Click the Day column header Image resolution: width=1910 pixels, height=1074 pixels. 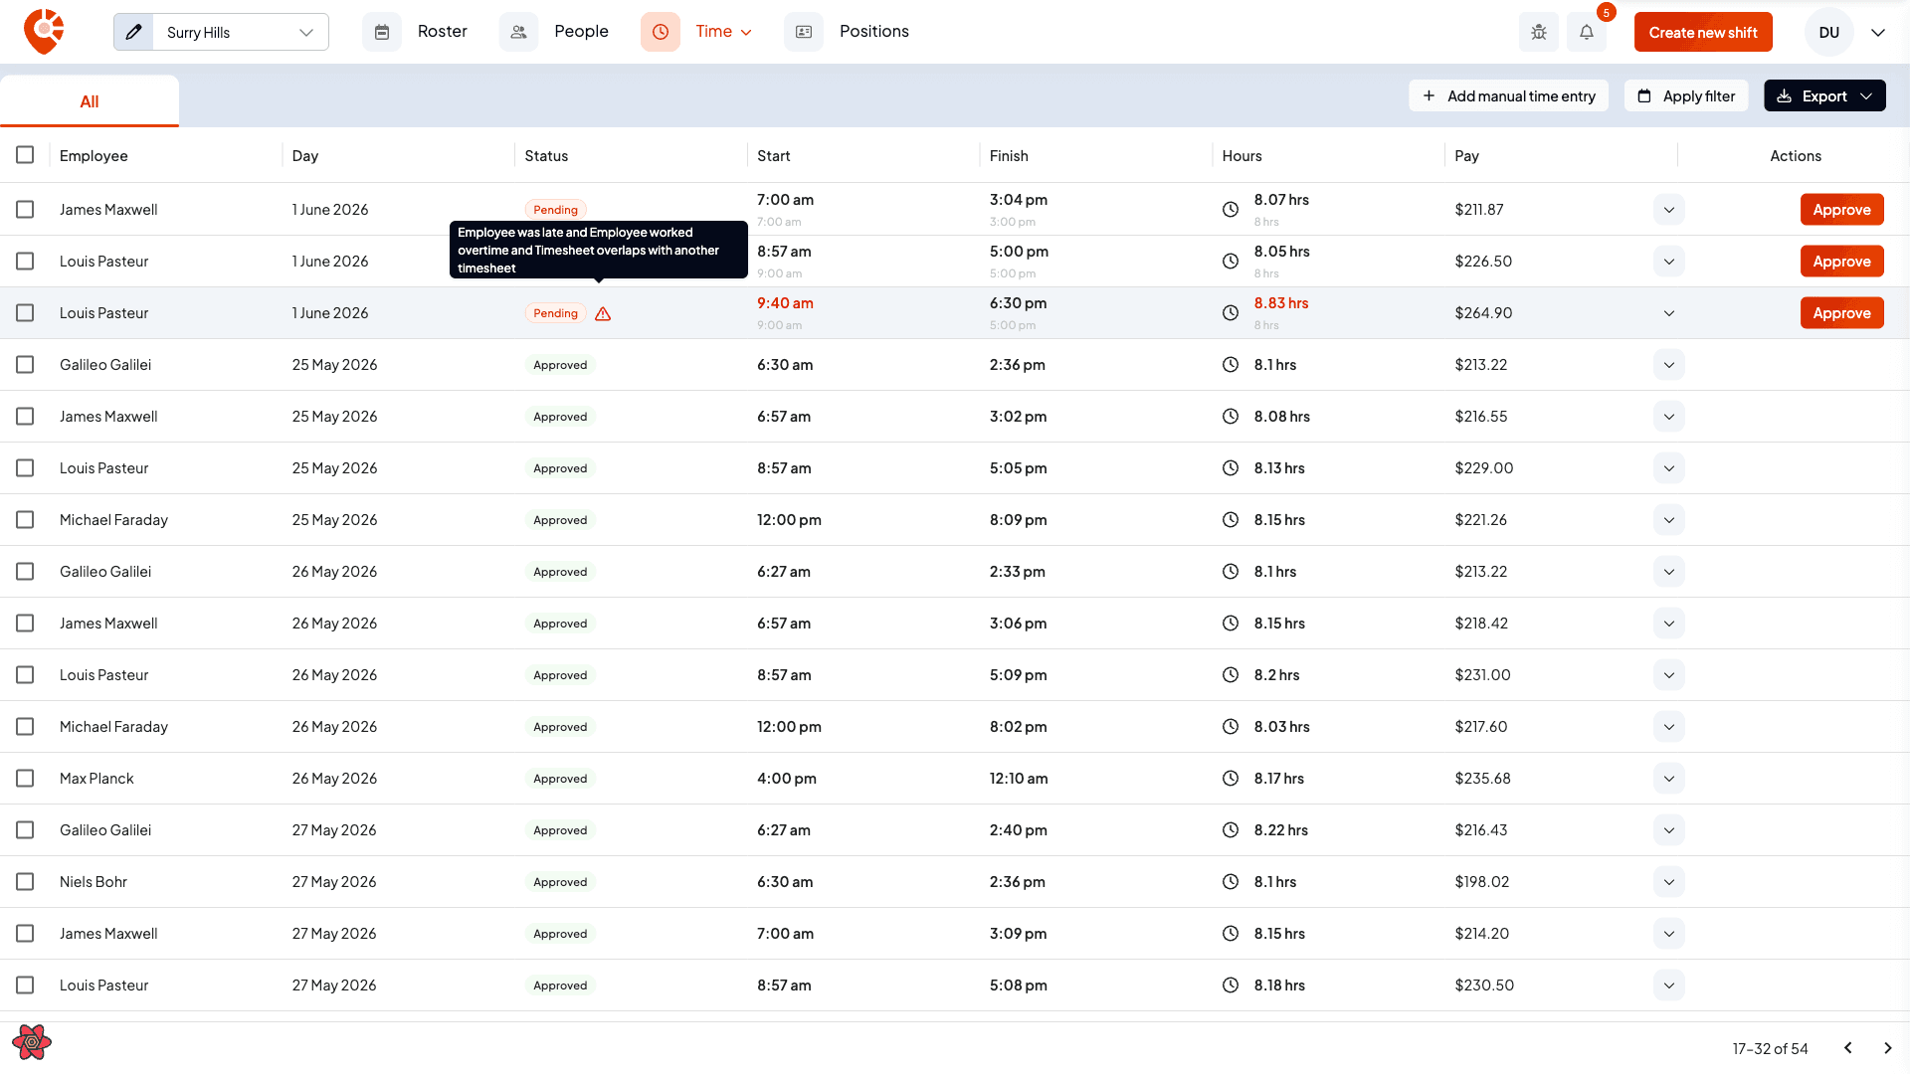305,156
